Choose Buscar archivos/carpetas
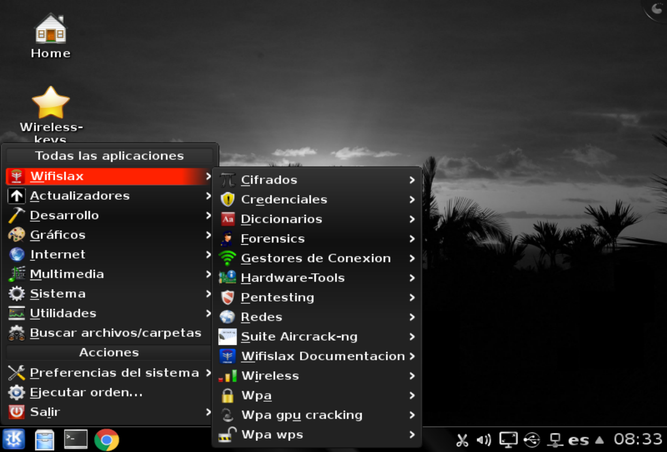Screen dimensions: 667x452 click(x=109, y=333)
